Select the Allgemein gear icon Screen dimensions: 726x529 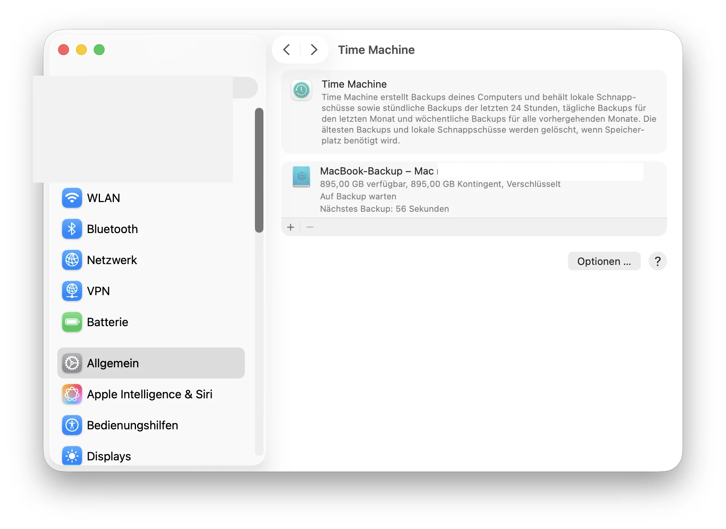[x=72, y=363]
